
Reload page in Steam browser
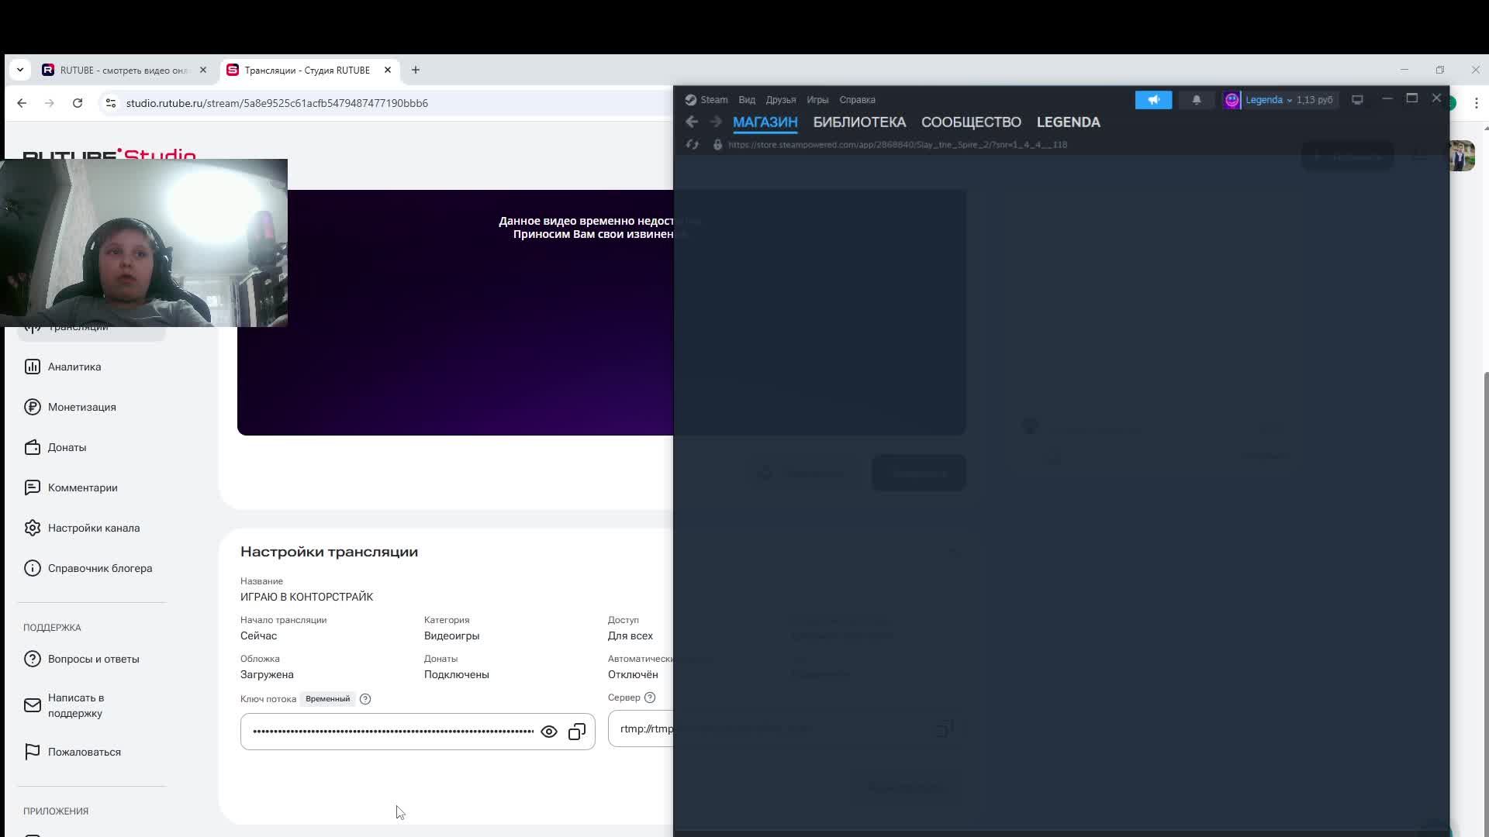(693, 145)
